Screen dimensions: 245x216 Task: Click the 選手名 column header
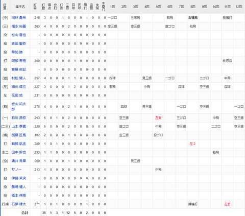click(x=20, y=7)
